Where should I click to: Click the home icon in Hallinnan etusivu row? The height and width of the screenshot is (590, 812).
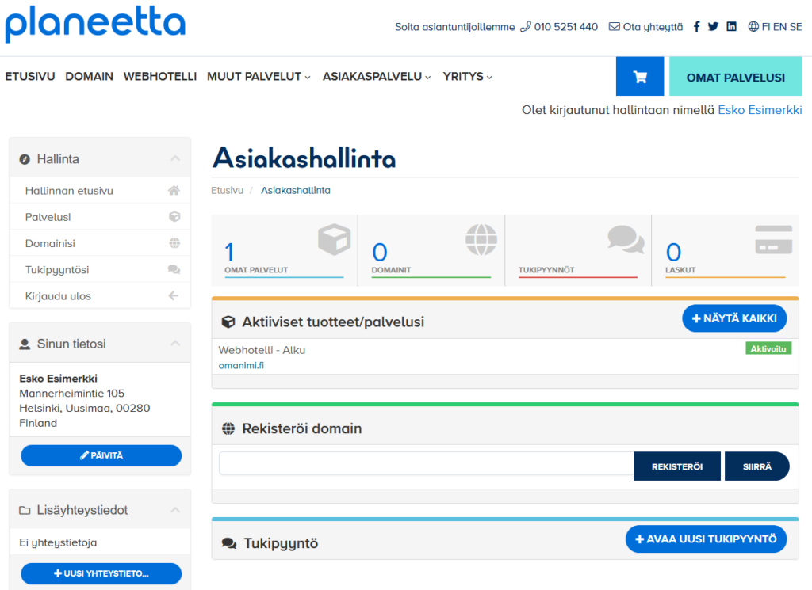tap(174, 190)
